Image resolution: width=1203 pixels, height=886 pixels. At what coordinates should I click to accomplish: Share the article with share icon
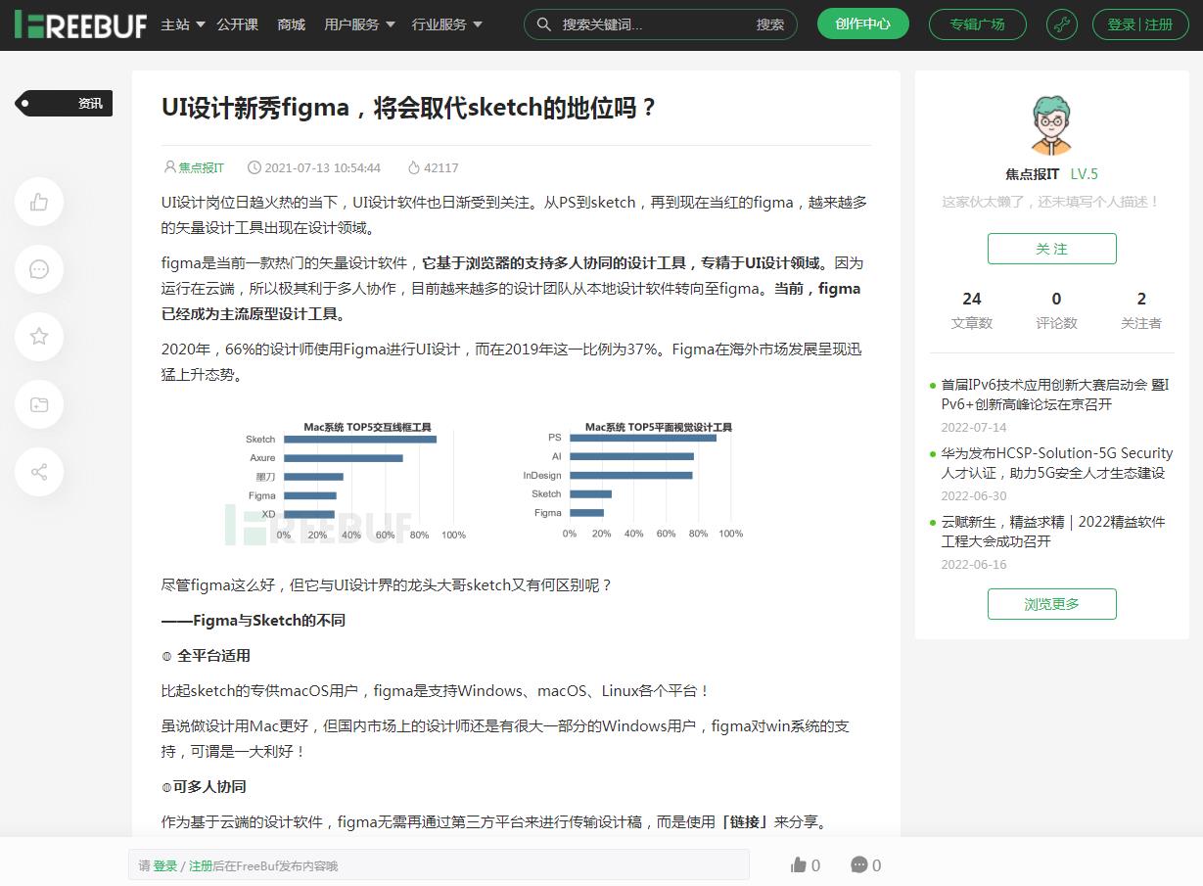pyautogui.click(x=39, y=472)
